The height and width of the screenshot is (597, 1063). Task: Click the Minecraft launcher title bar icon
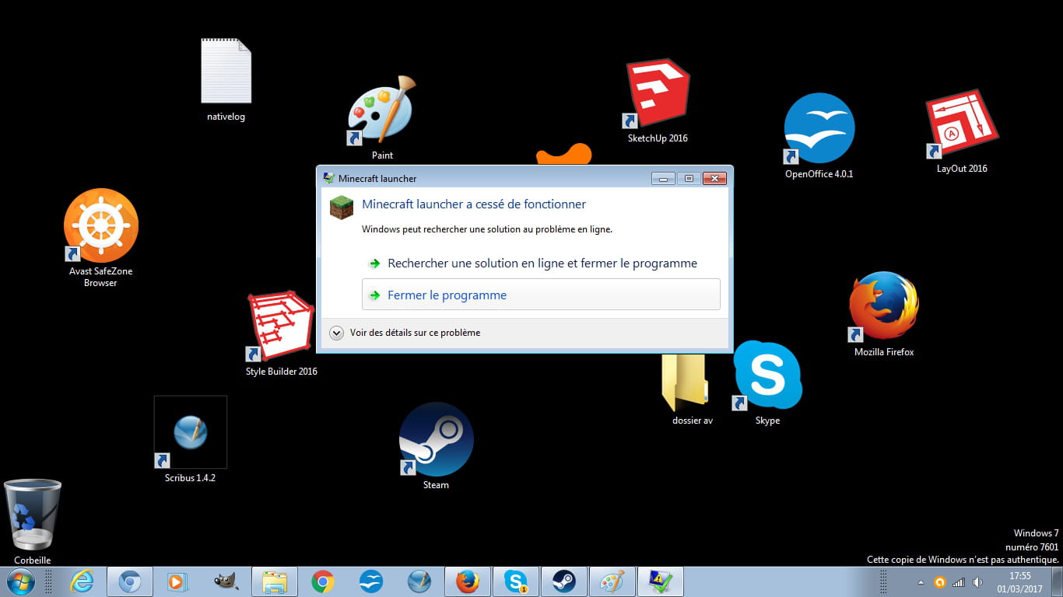tap(329, 178)
